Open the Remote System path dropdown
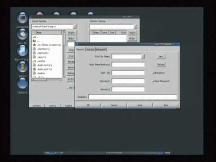216x162 pixels. click(135, 26)
